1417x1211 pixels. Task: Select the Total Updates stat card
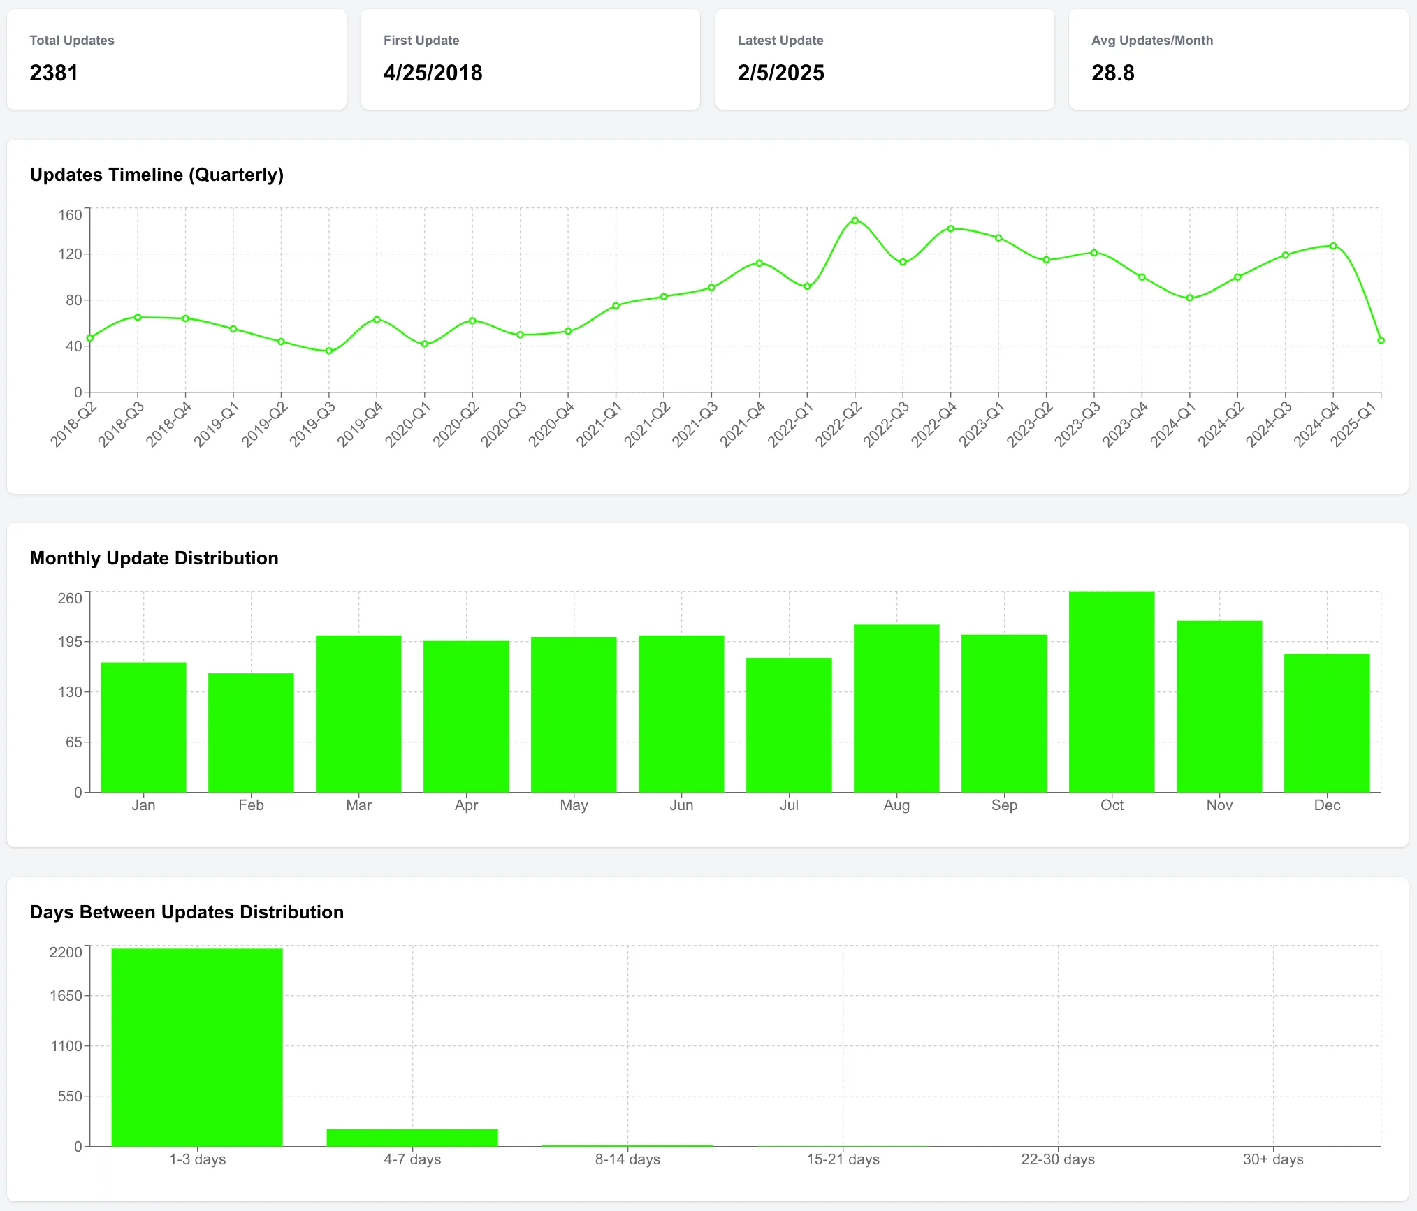pos(175,59)
